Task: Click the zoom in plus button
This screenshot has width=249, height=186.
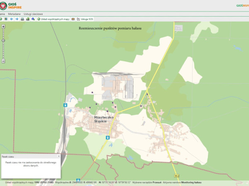Action: pos(3,26)
